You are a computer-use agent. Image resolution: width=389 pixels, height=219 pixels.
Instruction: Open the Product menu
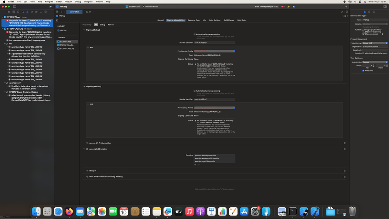click(68, 2)
